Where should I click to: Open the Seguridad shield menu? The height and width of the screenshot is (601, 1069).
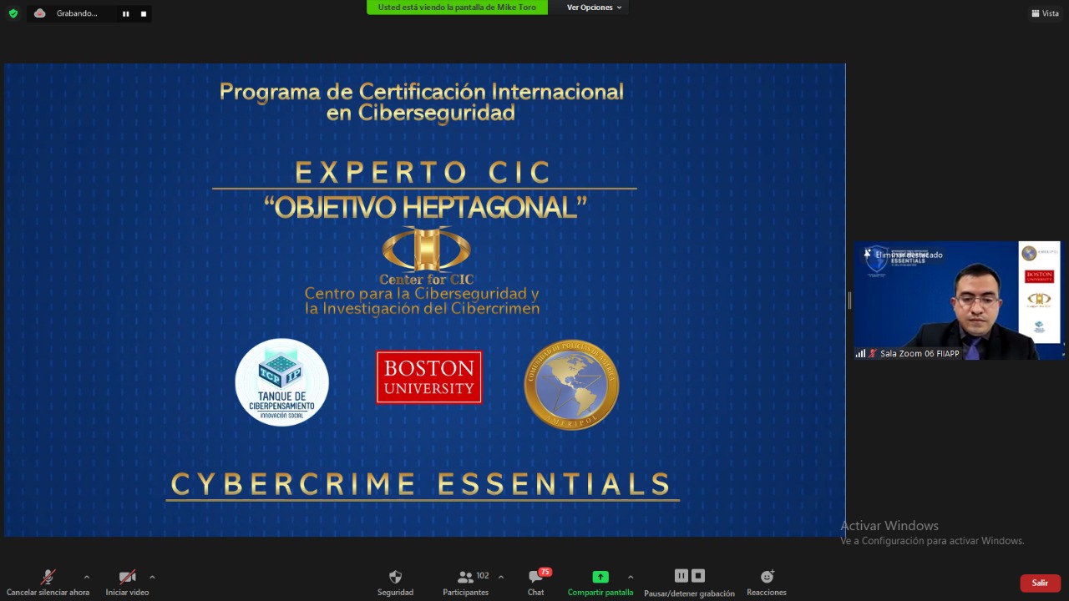pyautogui.click(x=395, y=583)
